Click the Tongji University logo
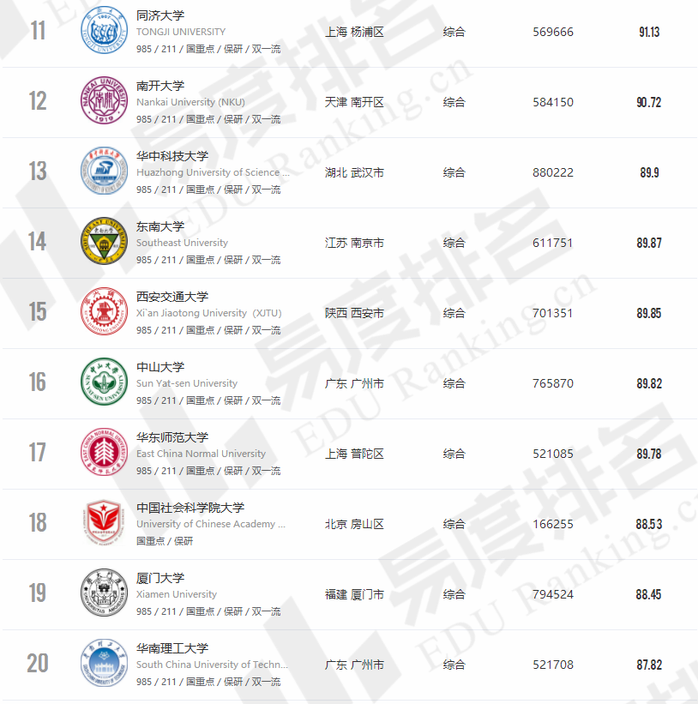This screenshot has width=698, height=704. tap(104, 32)
